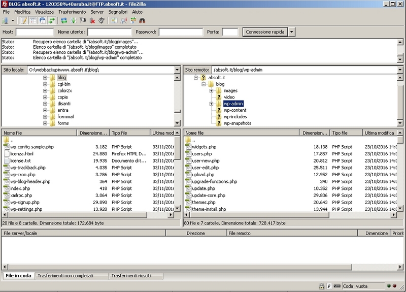Open the Aiuto menu

click(x=137, y=12)
